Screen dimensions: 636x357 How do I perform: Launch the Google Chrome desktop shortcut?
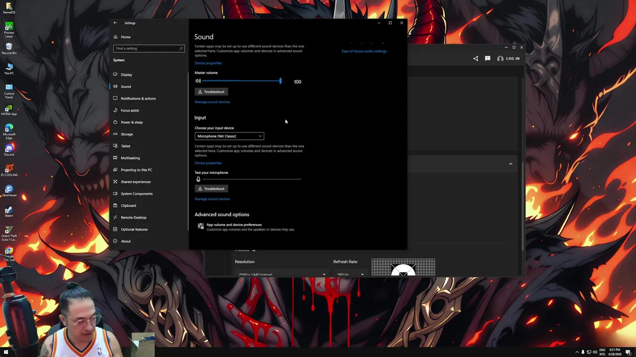[9, 253]
